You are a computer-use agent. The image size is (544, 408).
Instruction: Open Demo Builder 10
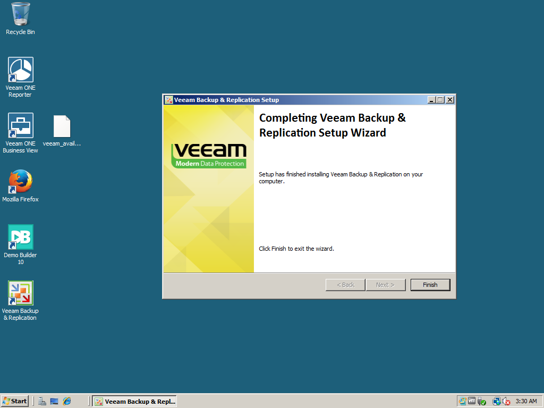click(x=20, y=237)
